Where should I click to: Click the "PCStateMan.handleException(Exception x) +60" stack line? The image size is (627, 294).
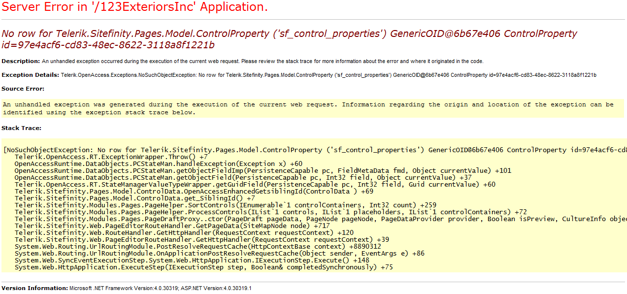coord(159,163)
